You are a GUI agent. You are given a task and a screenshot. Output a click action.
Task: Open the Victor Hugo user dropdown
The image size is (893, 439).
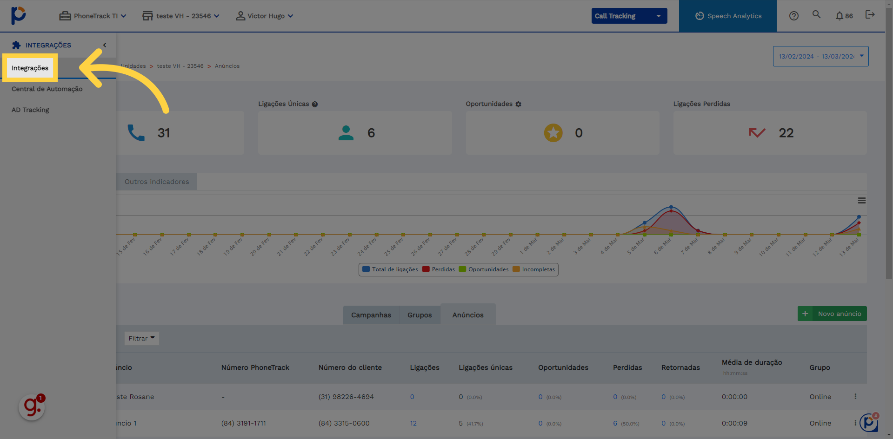pyautogui.click(x=265, y=16)
